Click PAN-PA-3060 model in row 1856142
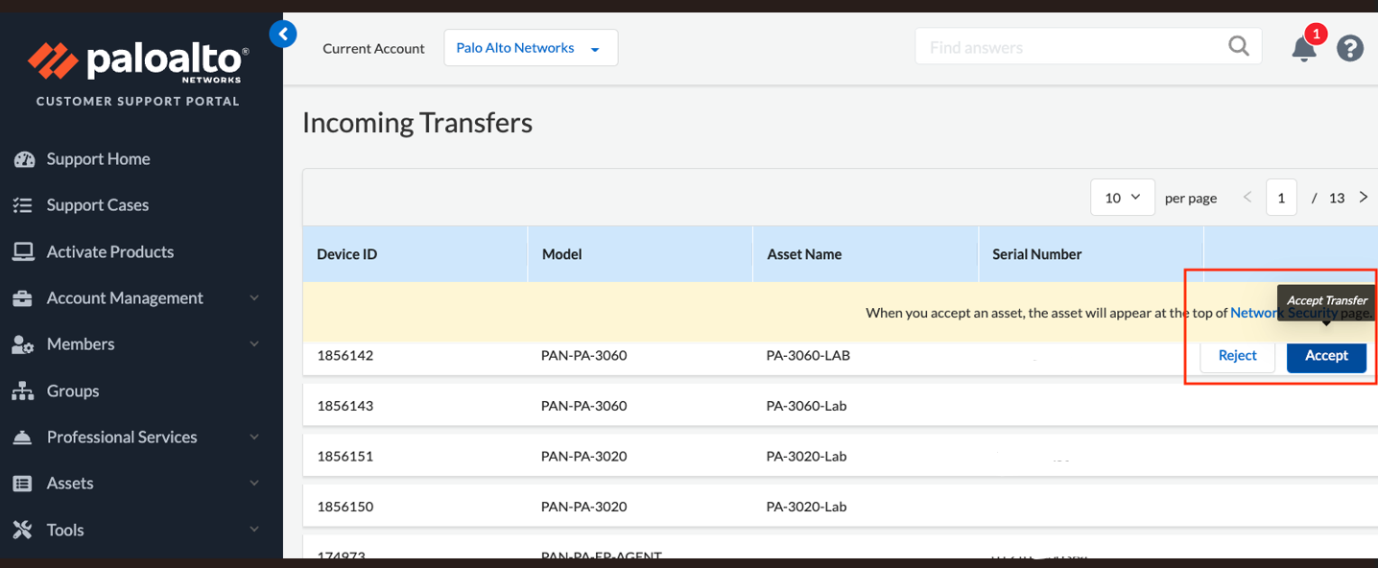This screenshot has height=568, width=1378. tap(583, 355)
